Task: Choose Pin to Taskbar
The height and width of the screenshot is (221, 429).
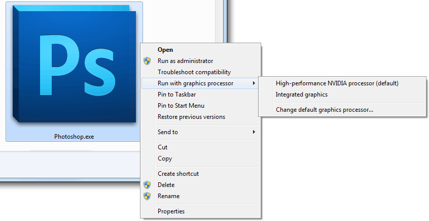Action: tap(200, 94)
